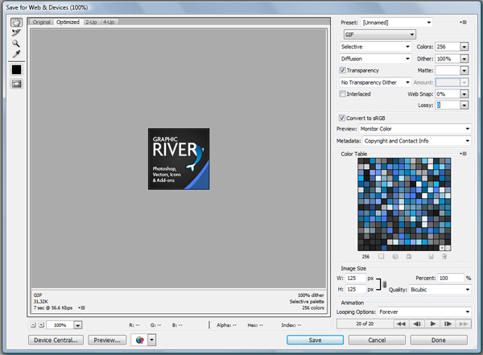This screenshot has width=483, height=355.
Task: Open the Web Snap dropdown arrow
Action: 464,93
